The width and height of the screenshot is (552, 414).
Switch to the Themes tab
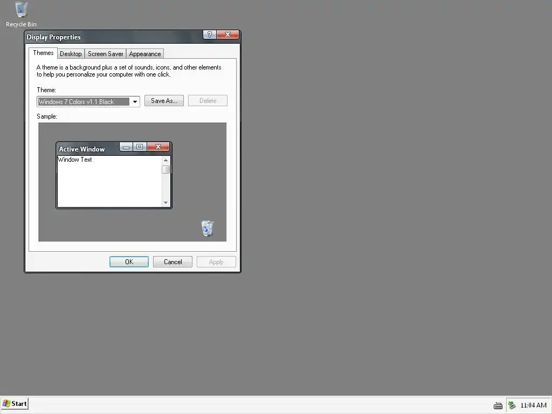tap(43, 53)
